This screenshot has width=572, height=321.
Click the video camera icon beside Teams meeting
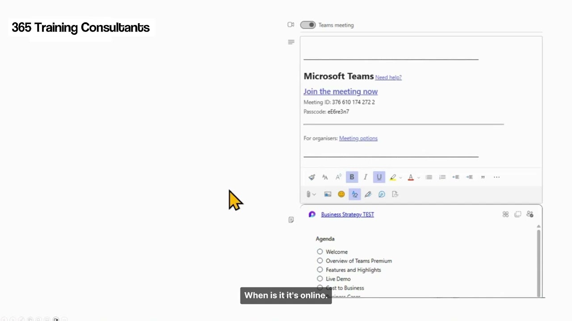(291, 25)
